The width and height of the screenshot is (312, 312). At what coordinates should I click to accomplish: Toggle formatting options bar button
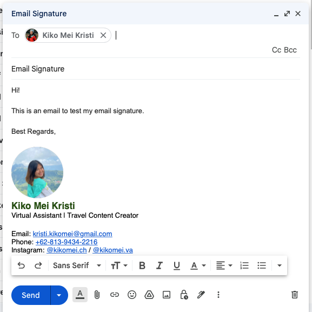[x=80, y=295]
